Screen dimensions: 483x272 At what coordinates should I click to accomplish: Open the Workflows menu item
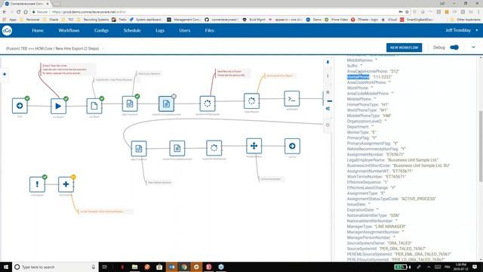coord(69,30)
